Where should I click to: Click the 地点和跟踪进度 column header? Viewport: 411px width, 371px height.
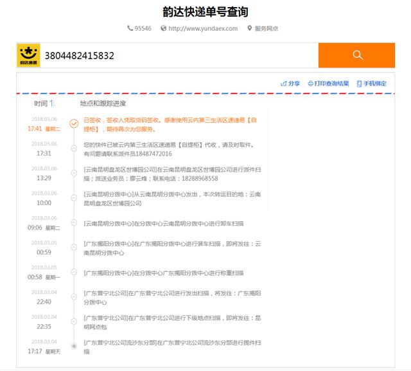pos(103,104)
